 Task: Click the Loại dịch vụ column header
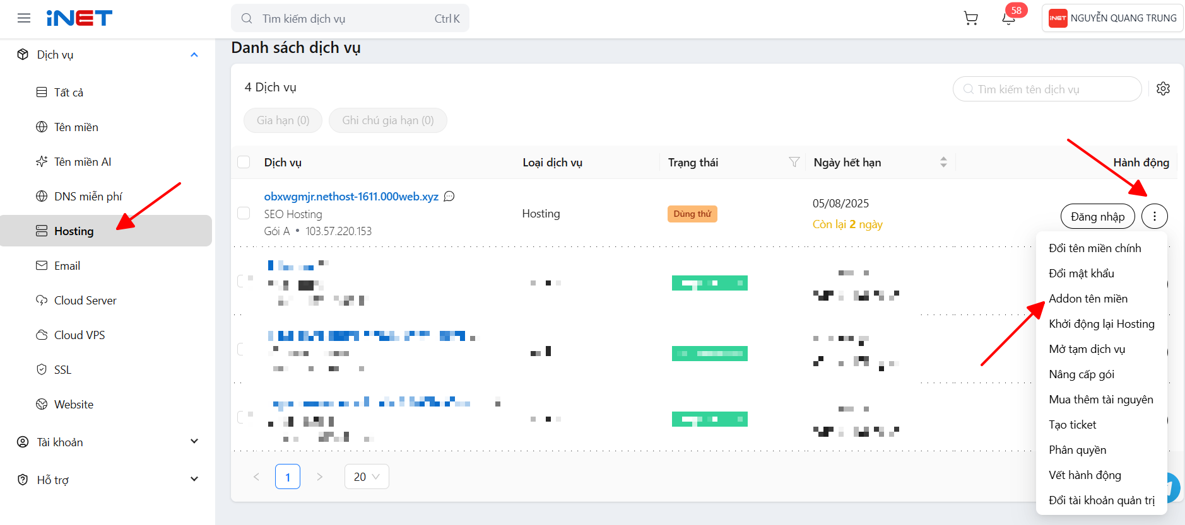point(553,162)
